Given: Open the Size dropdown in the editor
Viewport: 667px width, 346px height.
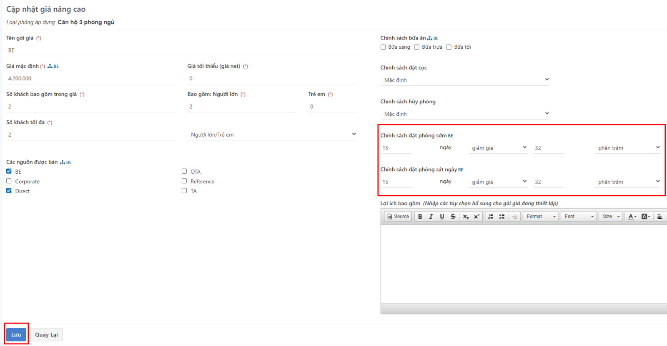Looking at the screenshot, I should (x=611, y=217).
